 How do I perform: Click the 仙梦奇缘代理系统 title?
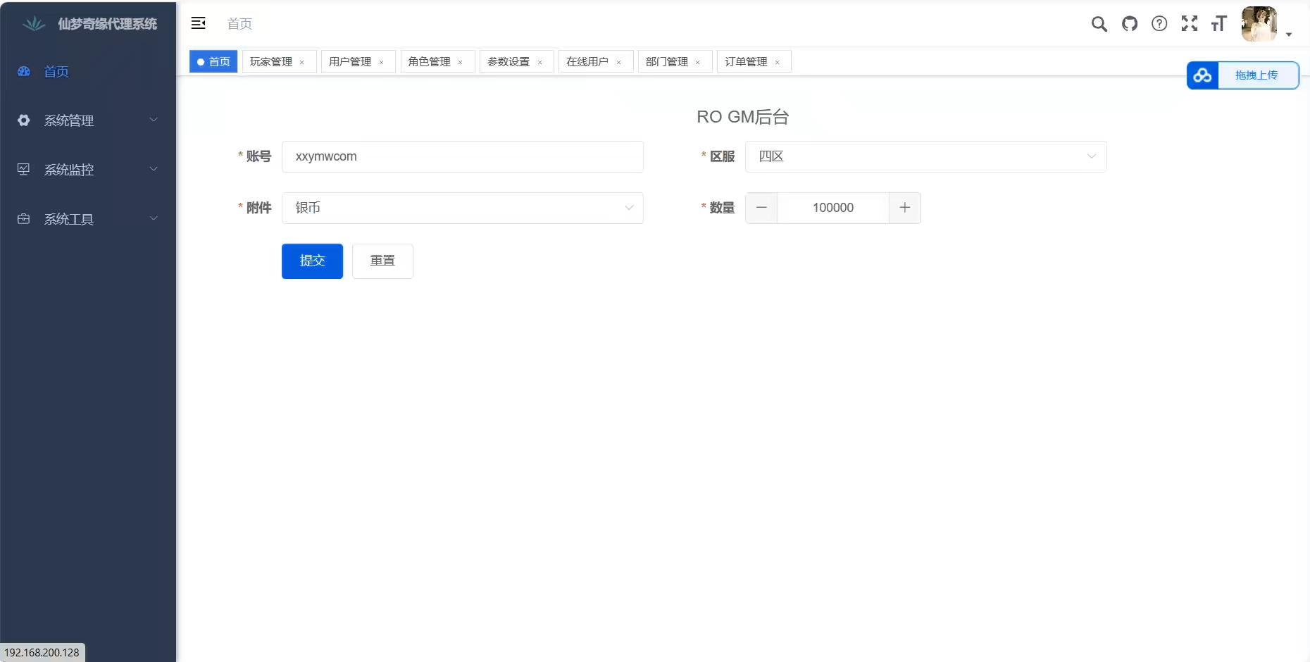[107, 24]
